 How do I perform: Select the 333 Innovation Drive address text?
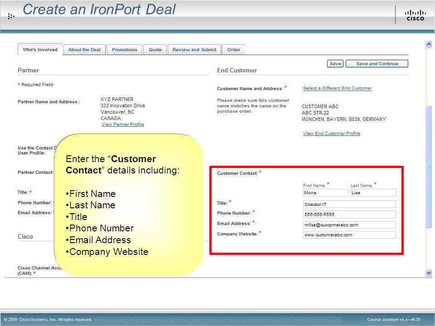coord(123,105)
